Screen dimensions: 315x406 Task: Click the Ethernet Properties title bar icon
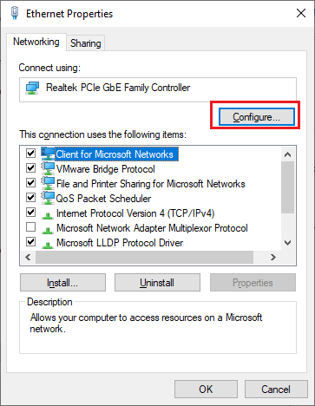point(15,13)
